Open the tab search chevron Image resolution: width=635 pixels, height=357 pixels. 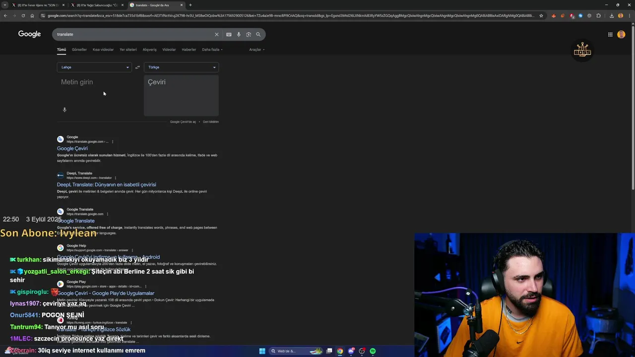5,5
